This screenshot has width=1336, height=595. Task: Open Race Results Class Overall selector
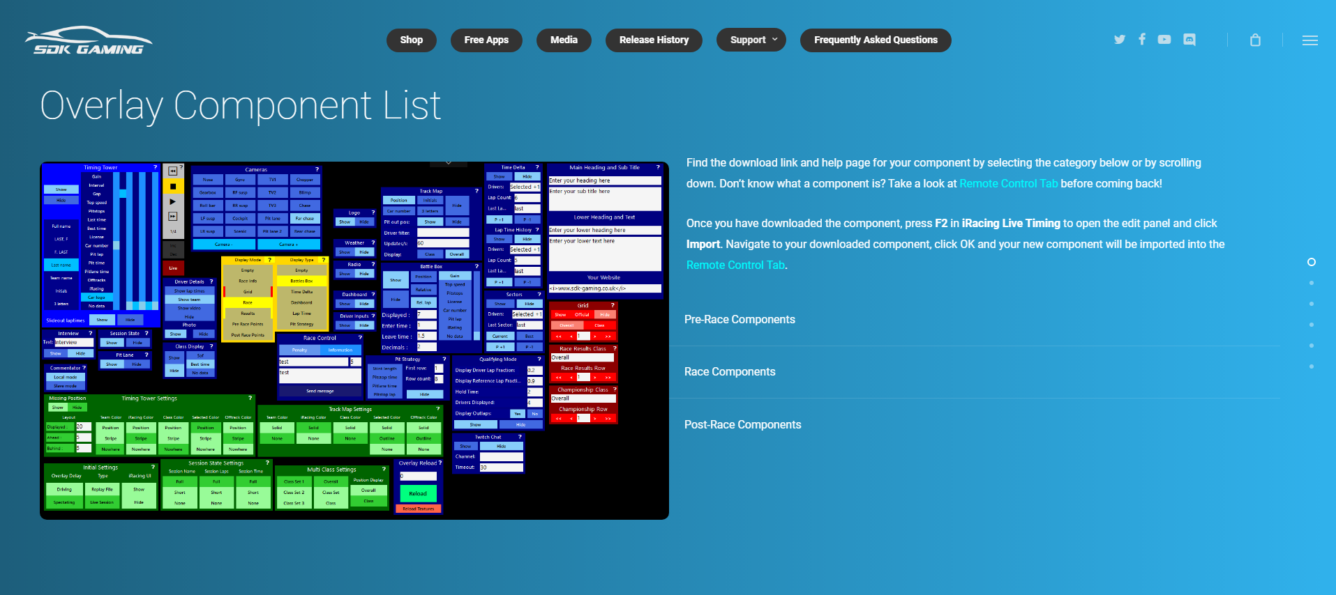point(583,357)
